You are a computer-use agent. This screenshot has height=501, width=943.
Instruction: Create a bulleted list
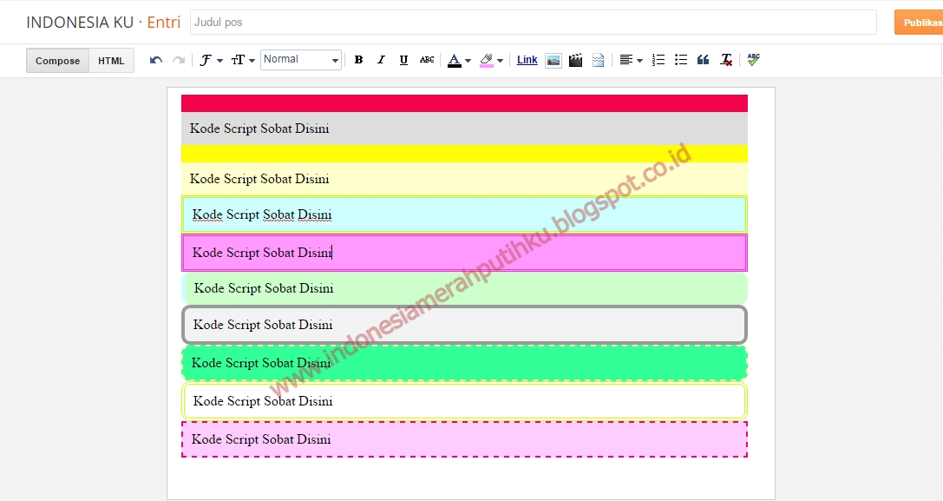point(681,60)
